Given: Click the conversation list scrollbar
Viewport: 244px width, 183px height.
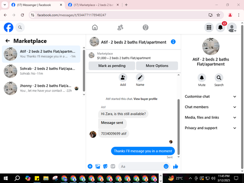Looking at the screenshot, I should 84,70.
